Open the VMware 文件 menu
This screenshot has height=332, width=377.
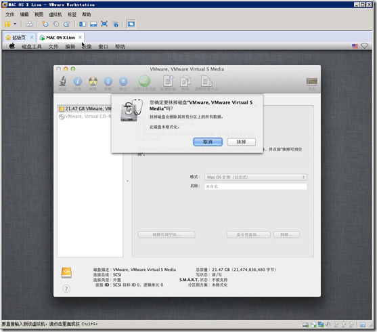point(9,15)
